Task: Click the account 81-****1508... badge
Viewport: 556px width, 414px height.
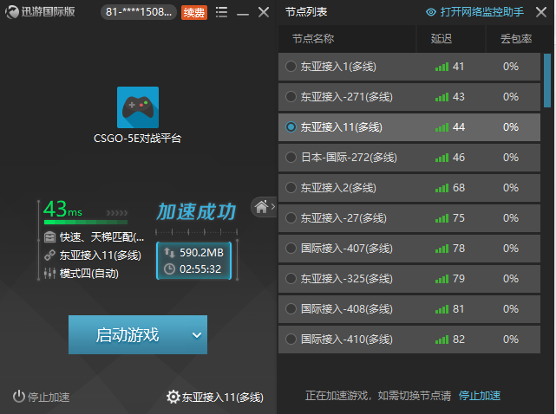Action: 139,12
